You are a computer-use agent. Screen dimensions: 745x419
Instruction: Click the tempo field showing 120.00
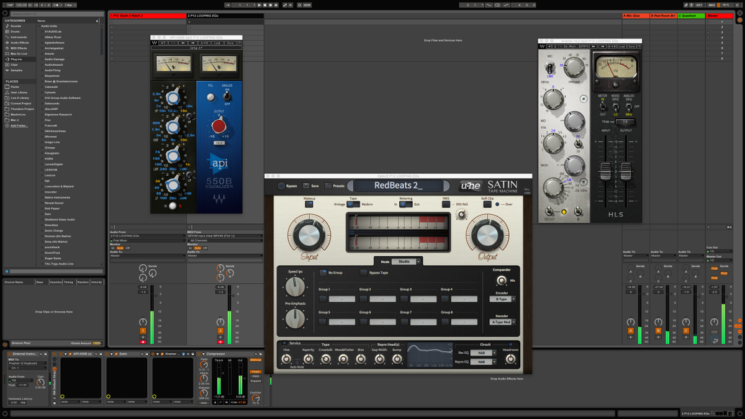click(22, 4)
